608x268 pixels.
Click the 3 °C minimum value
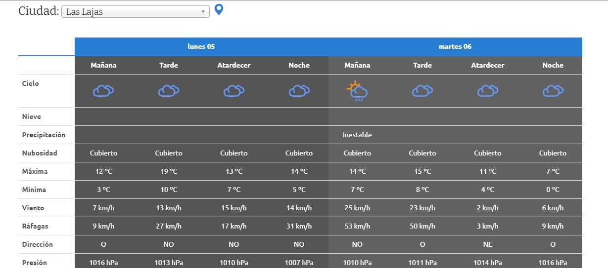coord(103,190)
